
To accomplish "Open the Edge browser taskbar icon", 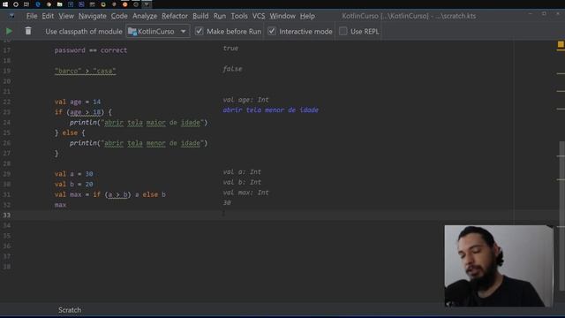I will pos(38,4).
